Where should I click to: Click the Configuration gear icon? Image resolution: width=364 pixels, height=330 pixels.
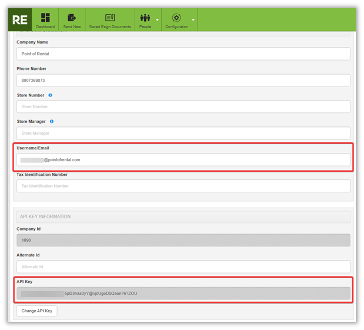(176, 18)
